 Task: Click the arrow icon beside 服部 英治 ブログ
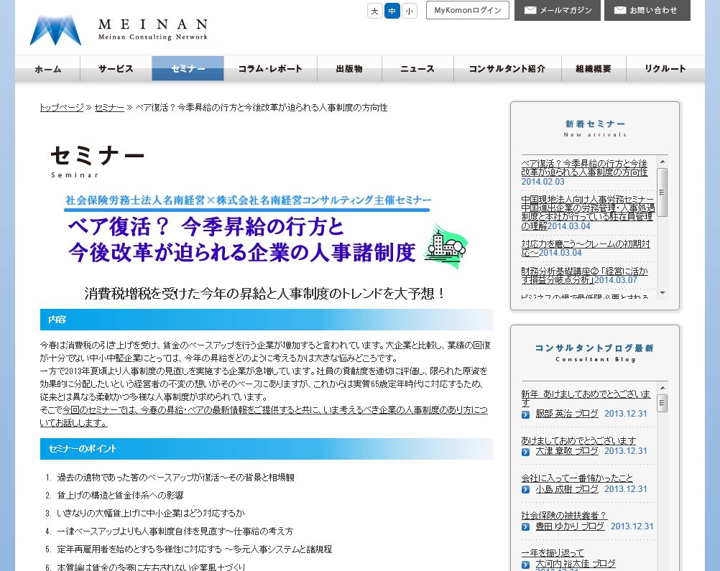coord(526,414)
